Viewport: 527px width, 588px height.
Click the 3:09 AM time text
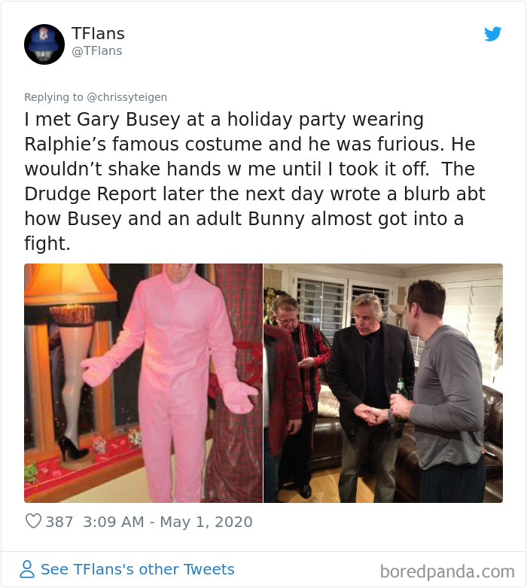pos(113,522)
